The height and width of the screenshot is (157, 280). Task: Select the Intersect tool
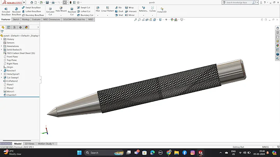tap(131, 11)
